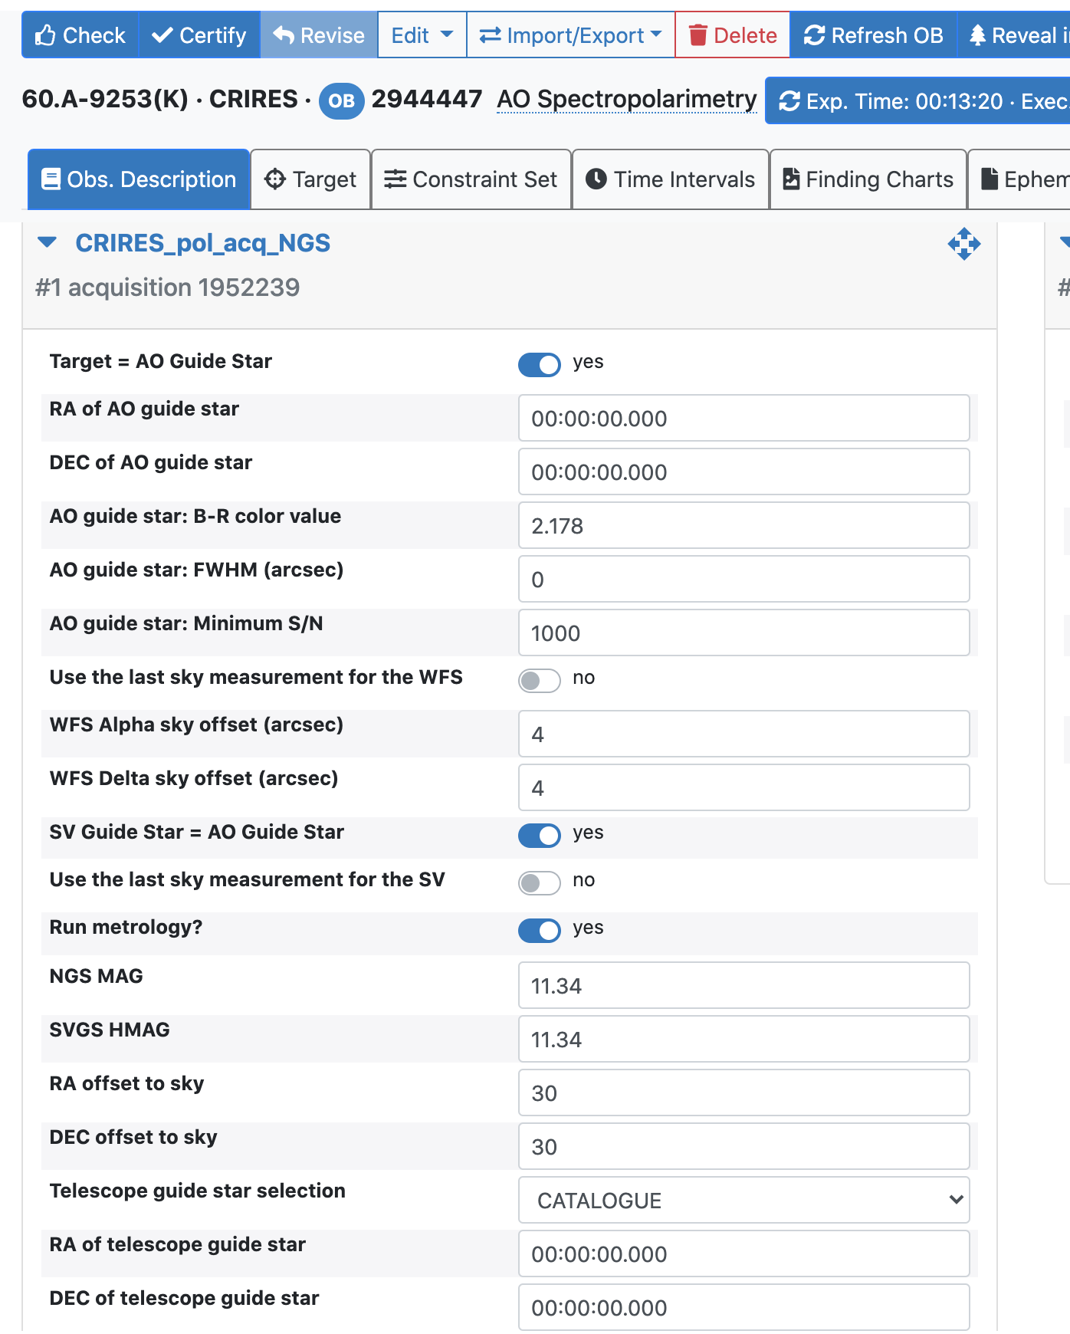Click the Certify checkmark button

(199, 35)
